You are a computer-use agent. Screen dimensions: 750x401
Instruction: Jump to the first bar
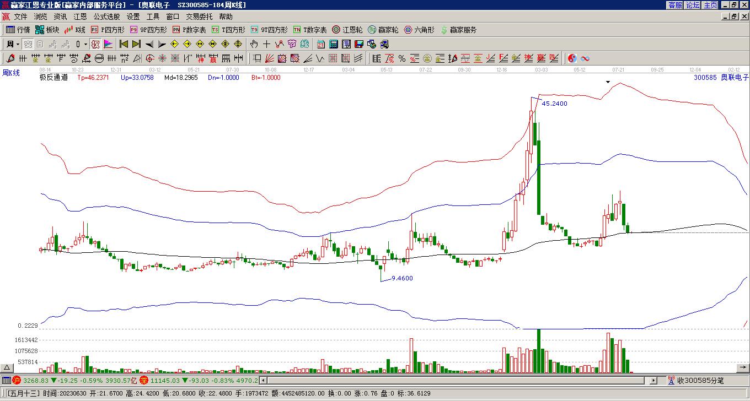click(124, 44)
